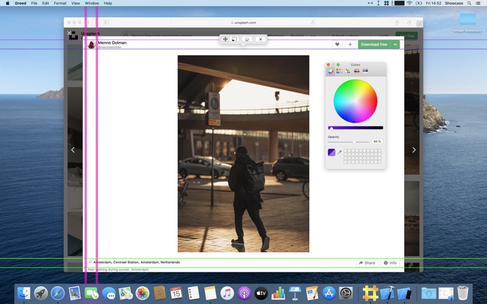Open the Apple menu
Screen dimensions: 487x304
pos(7,3)
